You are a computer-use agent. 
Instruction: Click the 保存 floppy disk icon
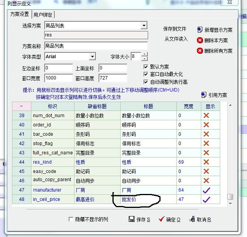pos(131,219)
